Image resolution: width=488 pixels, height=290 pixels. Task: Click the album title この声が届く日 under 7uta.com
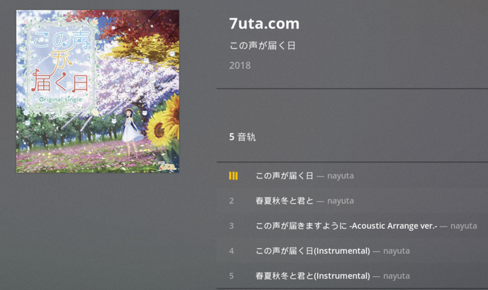(x=262, y=46)
